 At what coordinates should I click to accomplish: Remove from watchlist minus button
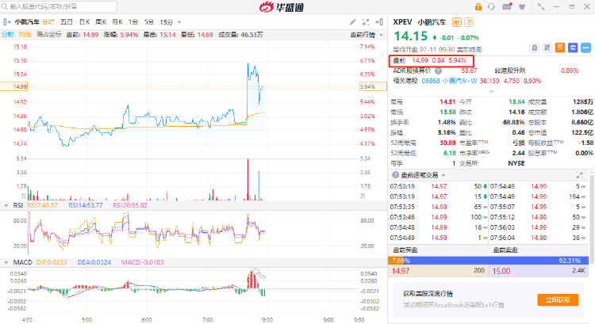coord(586,48)
